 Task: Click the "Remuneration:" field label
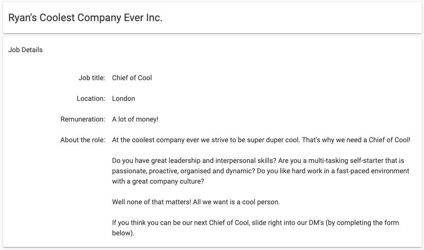click(82, 119)
